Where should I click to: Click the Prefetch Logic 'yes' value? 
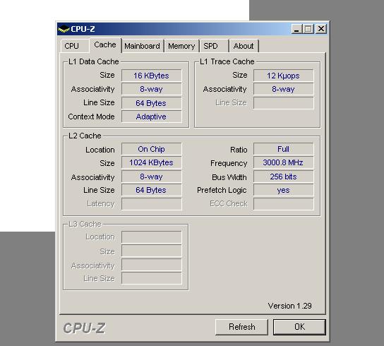283,190
